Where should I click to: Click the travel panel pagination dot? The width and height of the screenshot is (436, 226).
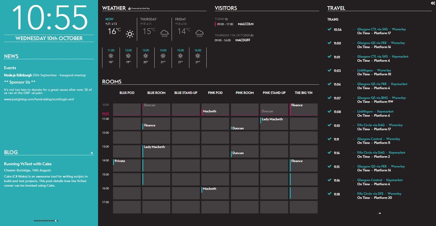[380, 213]
